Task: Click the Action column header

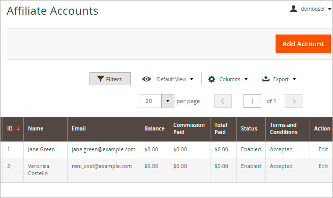Action: point(322,129)
